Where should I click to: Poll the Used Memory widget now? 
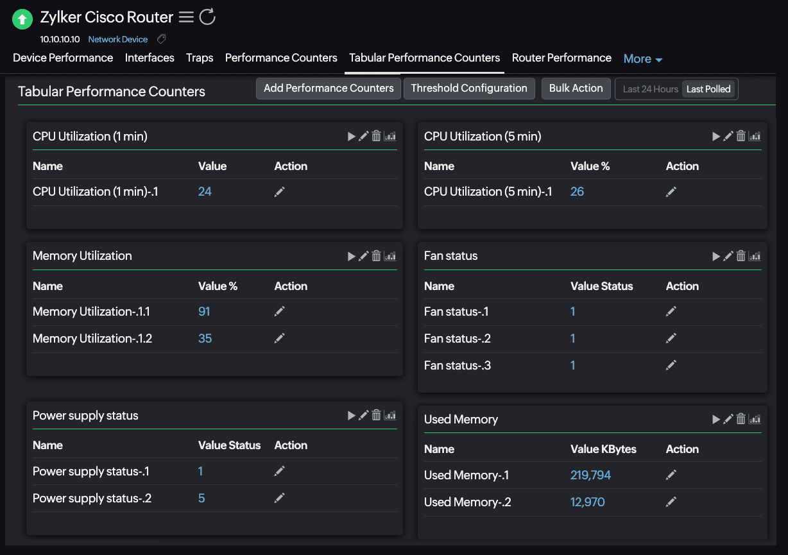[x=715, y=419]
